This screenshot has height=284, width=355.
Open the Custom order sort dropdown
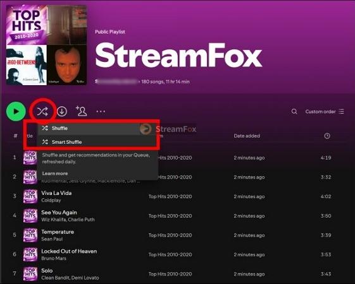(325, 112)
